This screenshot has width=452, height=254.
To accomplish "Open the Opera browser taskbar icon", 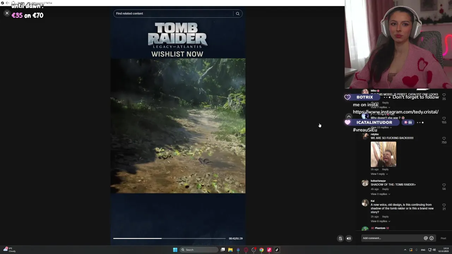I will click(x=246, y=250).
